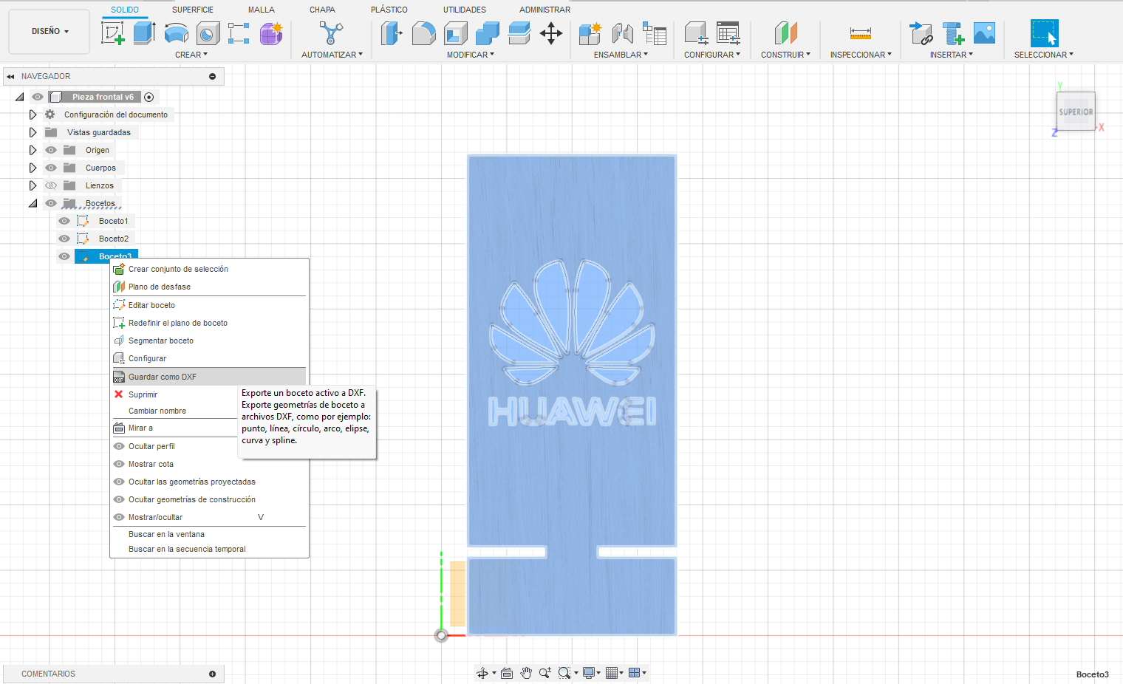Minimize the NAVEGADOR panel round button

tap(213, 76)
